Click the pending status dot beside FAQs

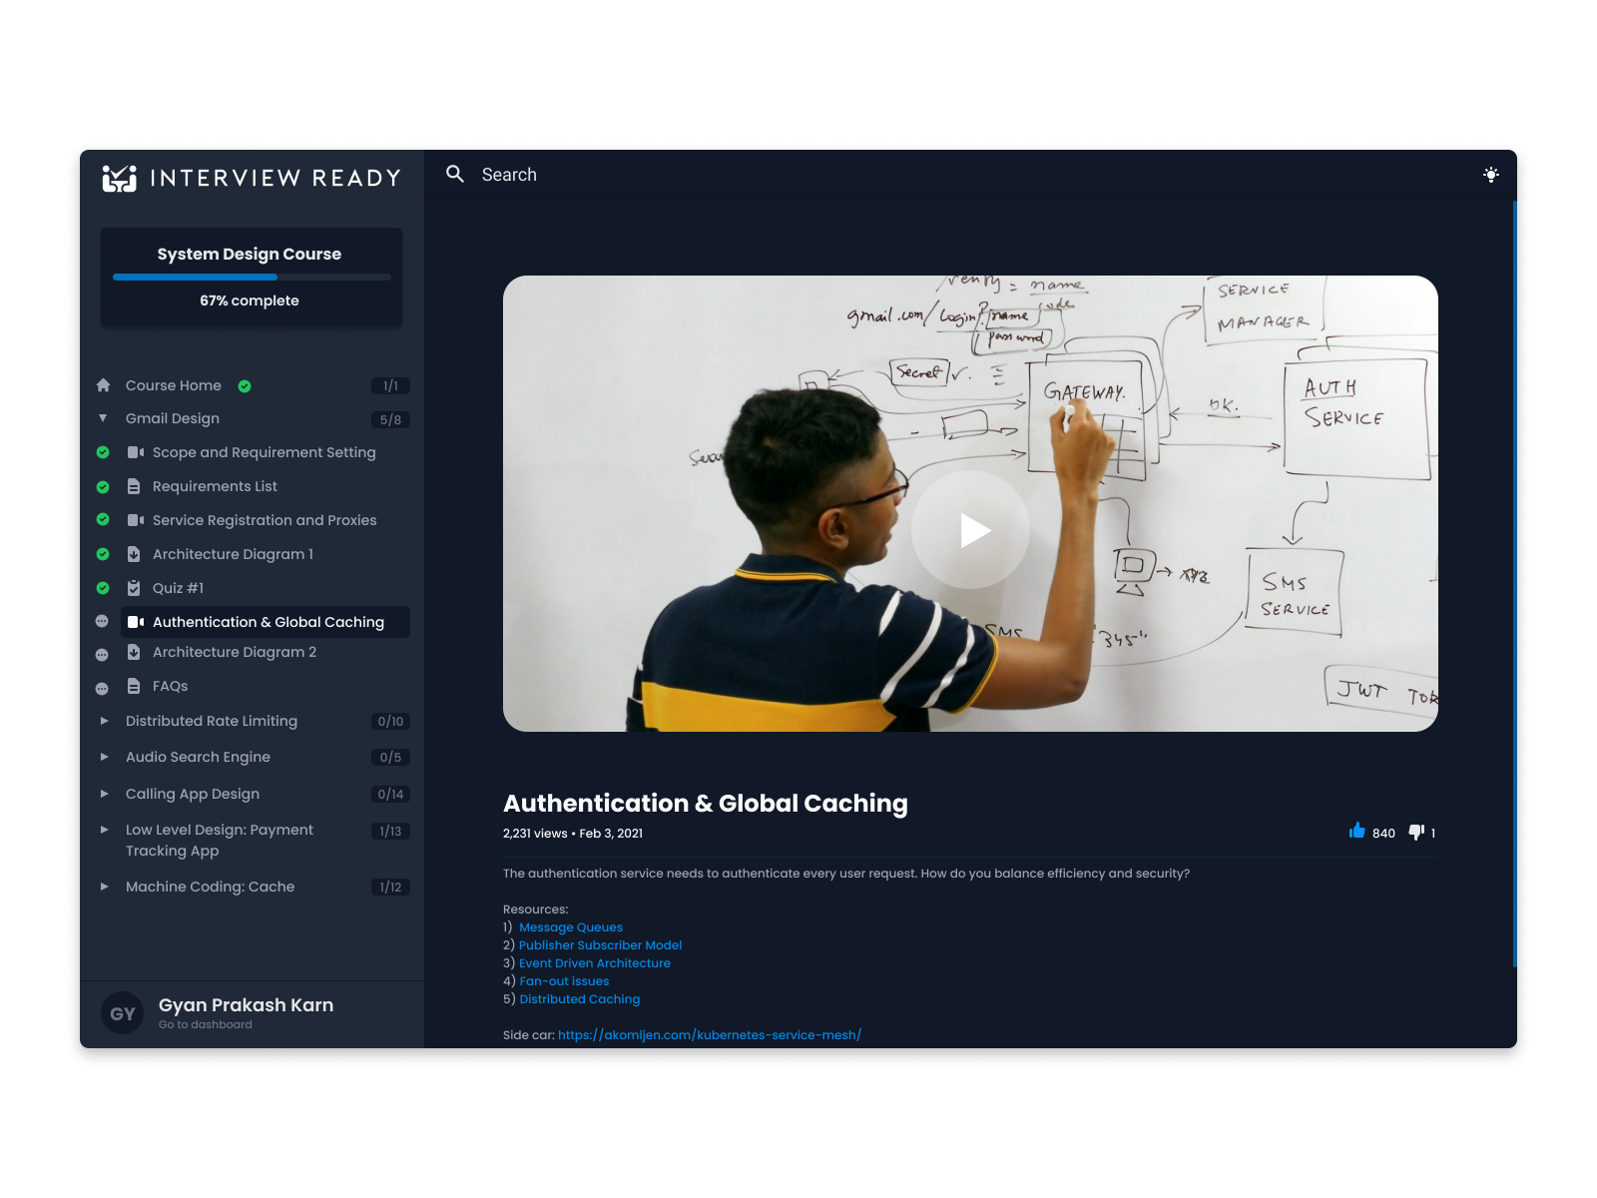[x=102, y=686]
